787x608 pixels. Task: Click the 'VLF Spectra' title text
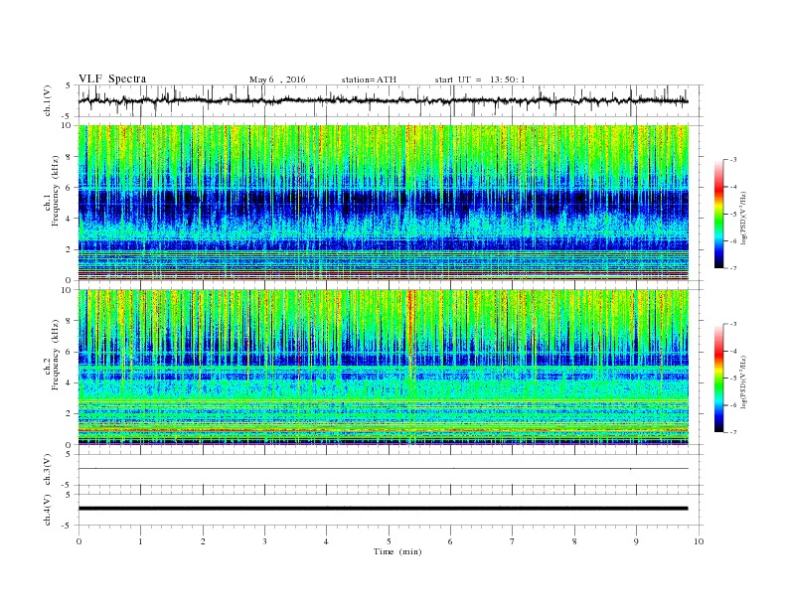112,78
